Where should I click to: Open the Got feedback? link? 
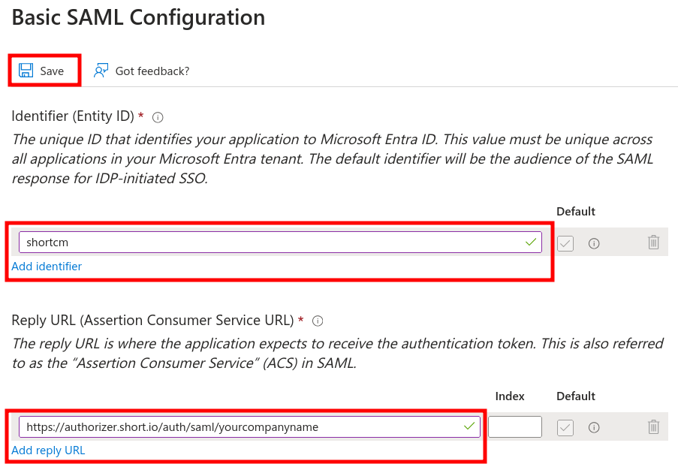(152, 71)
